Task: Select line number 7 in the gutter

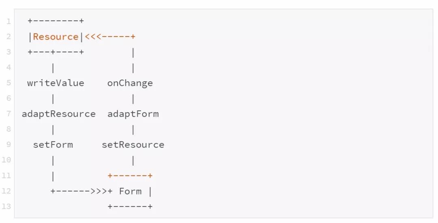Action: 9,114
